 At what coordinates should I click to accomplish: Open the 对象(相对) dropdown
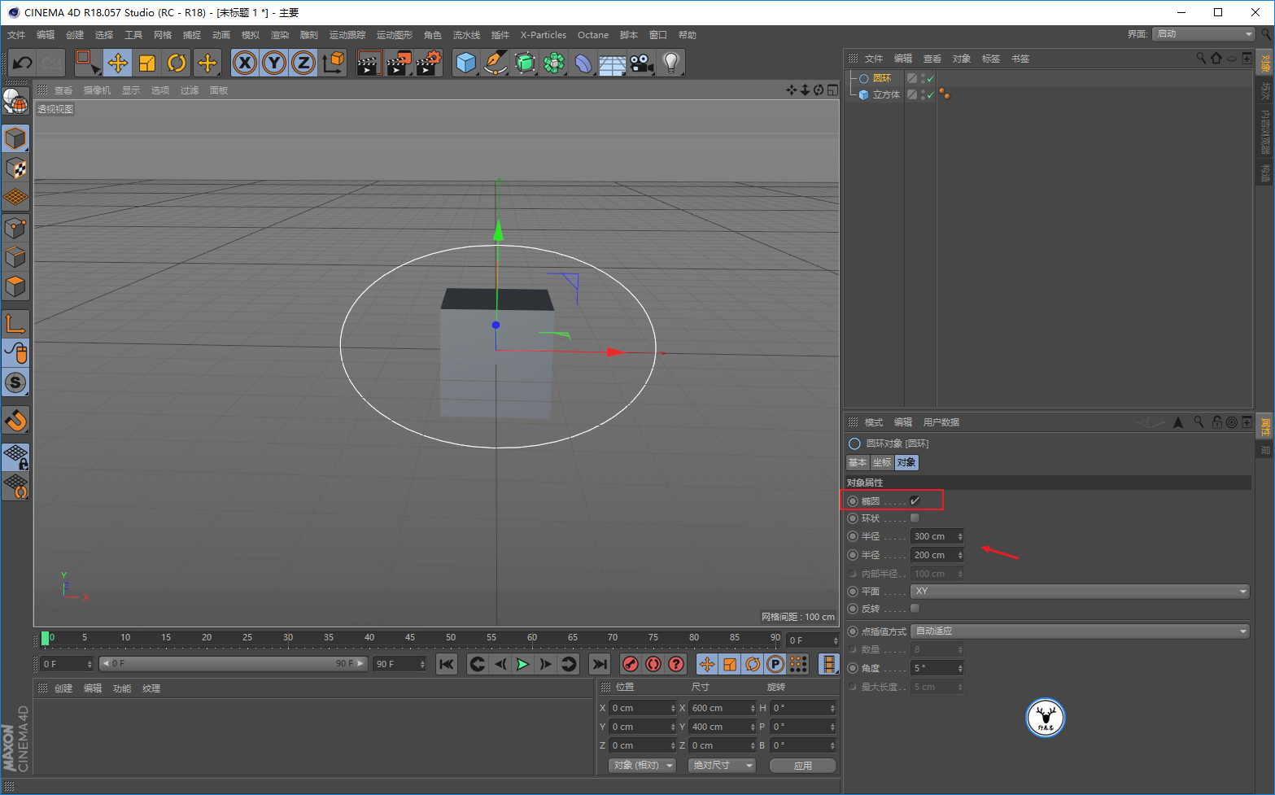[643, 766]
